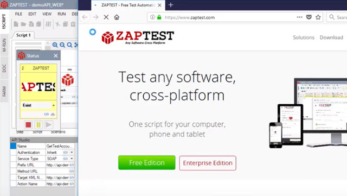
Task: Click the Enterprise Edition button
Action: pos(208,163)
